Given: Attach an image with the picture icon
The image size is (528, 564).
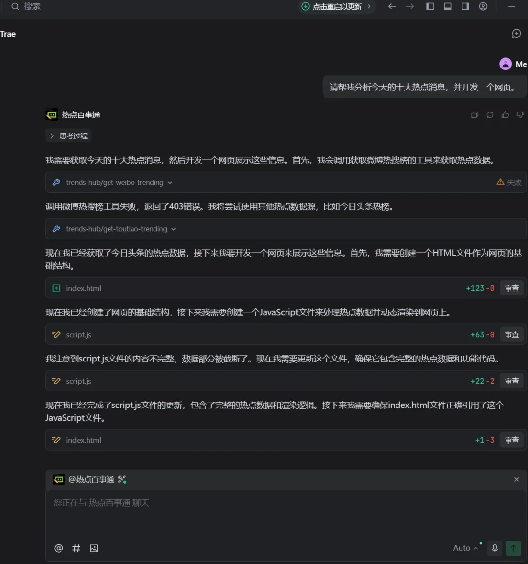Looking at the screenshot, I should pyautogui.click(x=94, y=548).
